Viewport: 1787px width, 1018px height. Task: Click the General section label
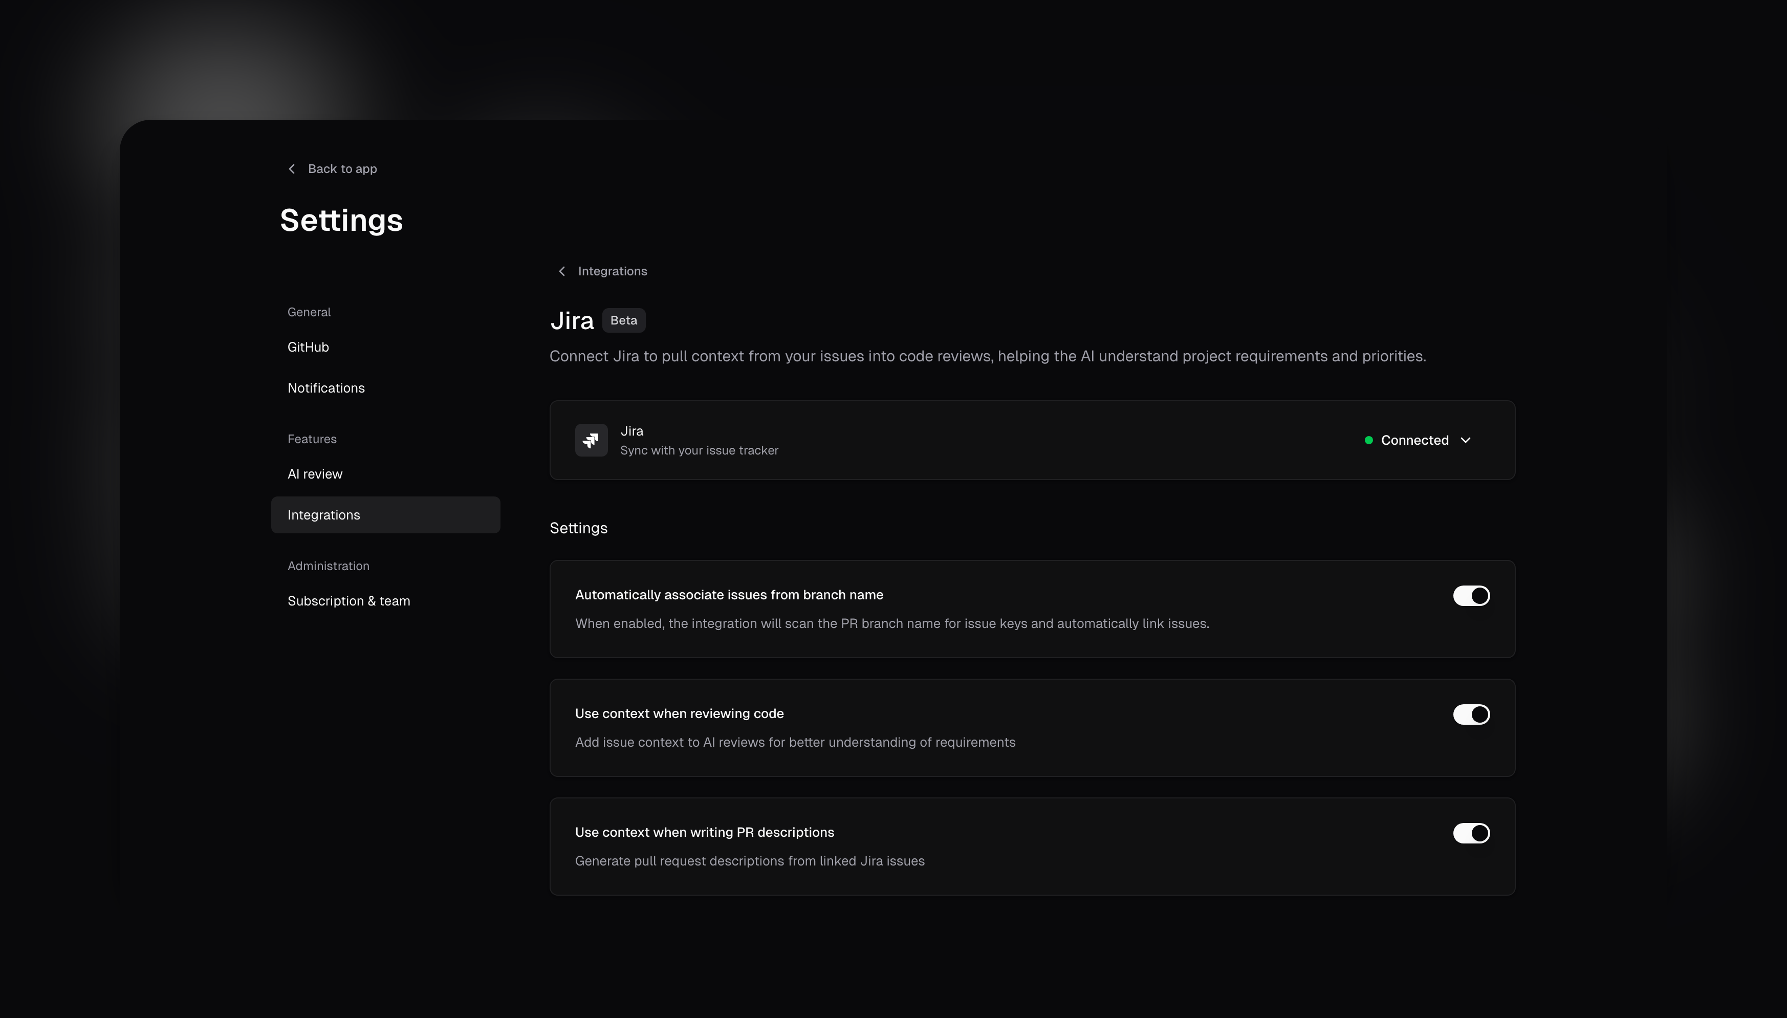click(x=309, y=312)
